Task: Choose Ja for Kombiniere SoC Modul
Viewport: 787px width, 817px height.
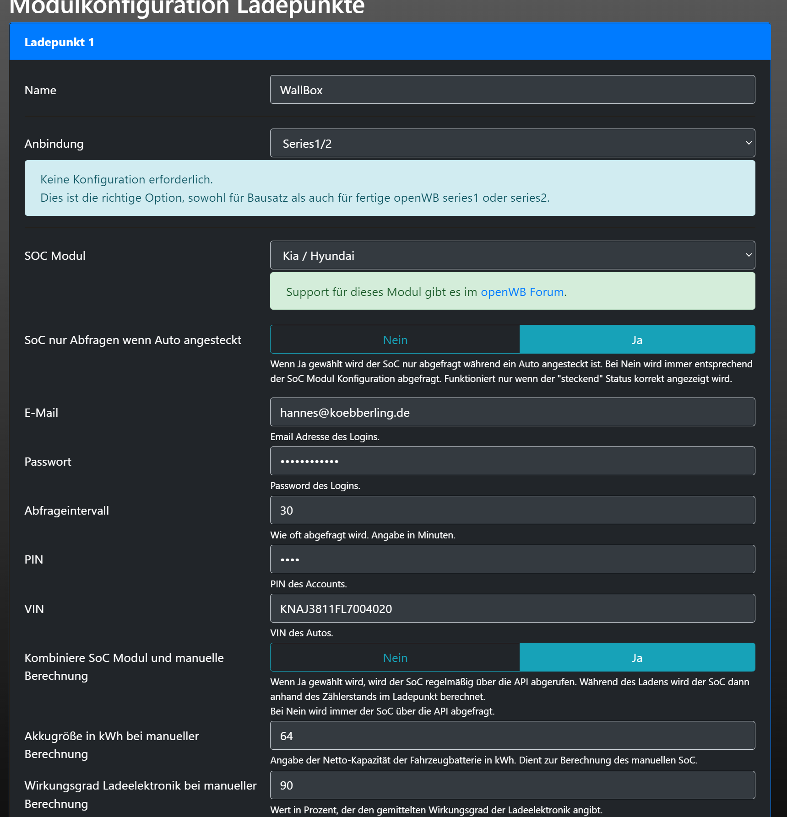Action: [637, 657]
